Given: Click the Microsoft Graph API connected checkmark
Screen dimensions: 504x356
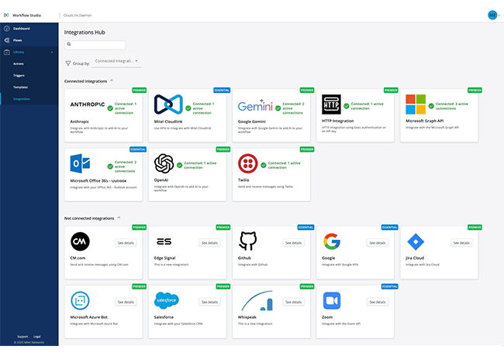Looking at the screenshot, I should tap(431, 106).
